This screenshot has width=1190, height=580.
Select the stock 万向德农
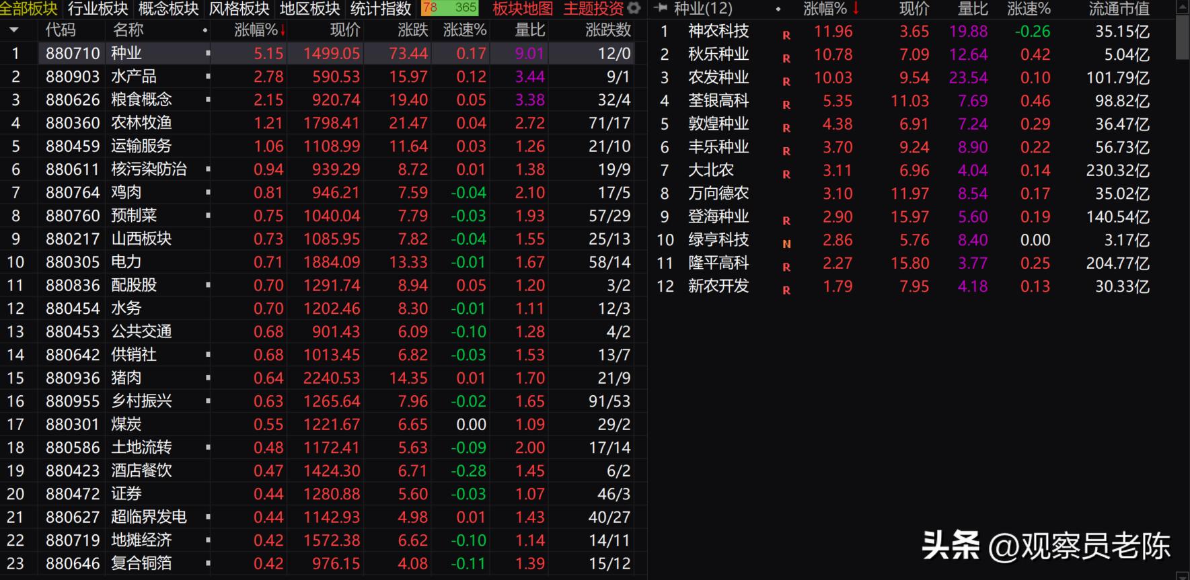point(718,194)
